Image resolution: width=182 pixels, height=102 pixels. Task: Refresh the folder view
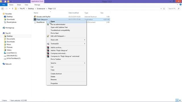[x=164, y=9]
